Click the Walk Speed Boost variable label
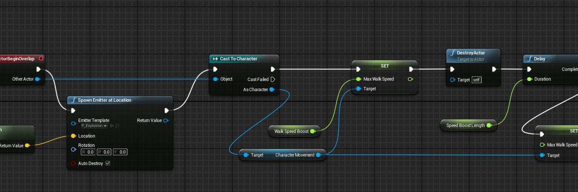The image size is (578, 192). [x=292, y=131]
